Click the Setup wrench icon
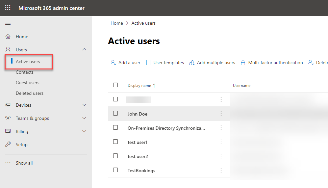The image size is (328, 188). pos(8,144)
